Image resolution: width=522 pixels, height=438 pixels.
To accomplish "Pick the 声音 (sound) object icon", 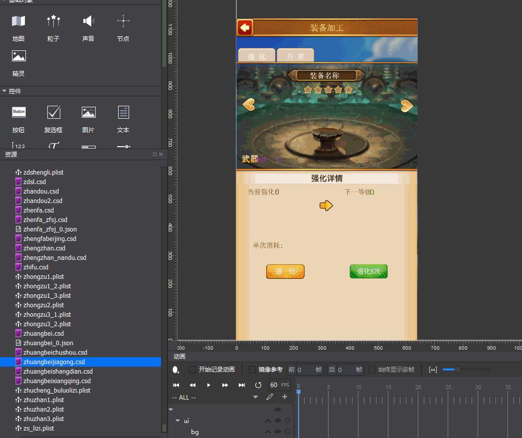I will tap(88, 21).
